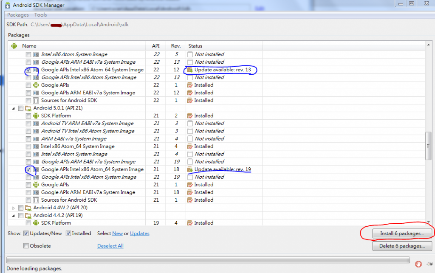
Task: Click the API 21 SDK Platform android icon
Action: pyautogui.click(x=36, y=115)
